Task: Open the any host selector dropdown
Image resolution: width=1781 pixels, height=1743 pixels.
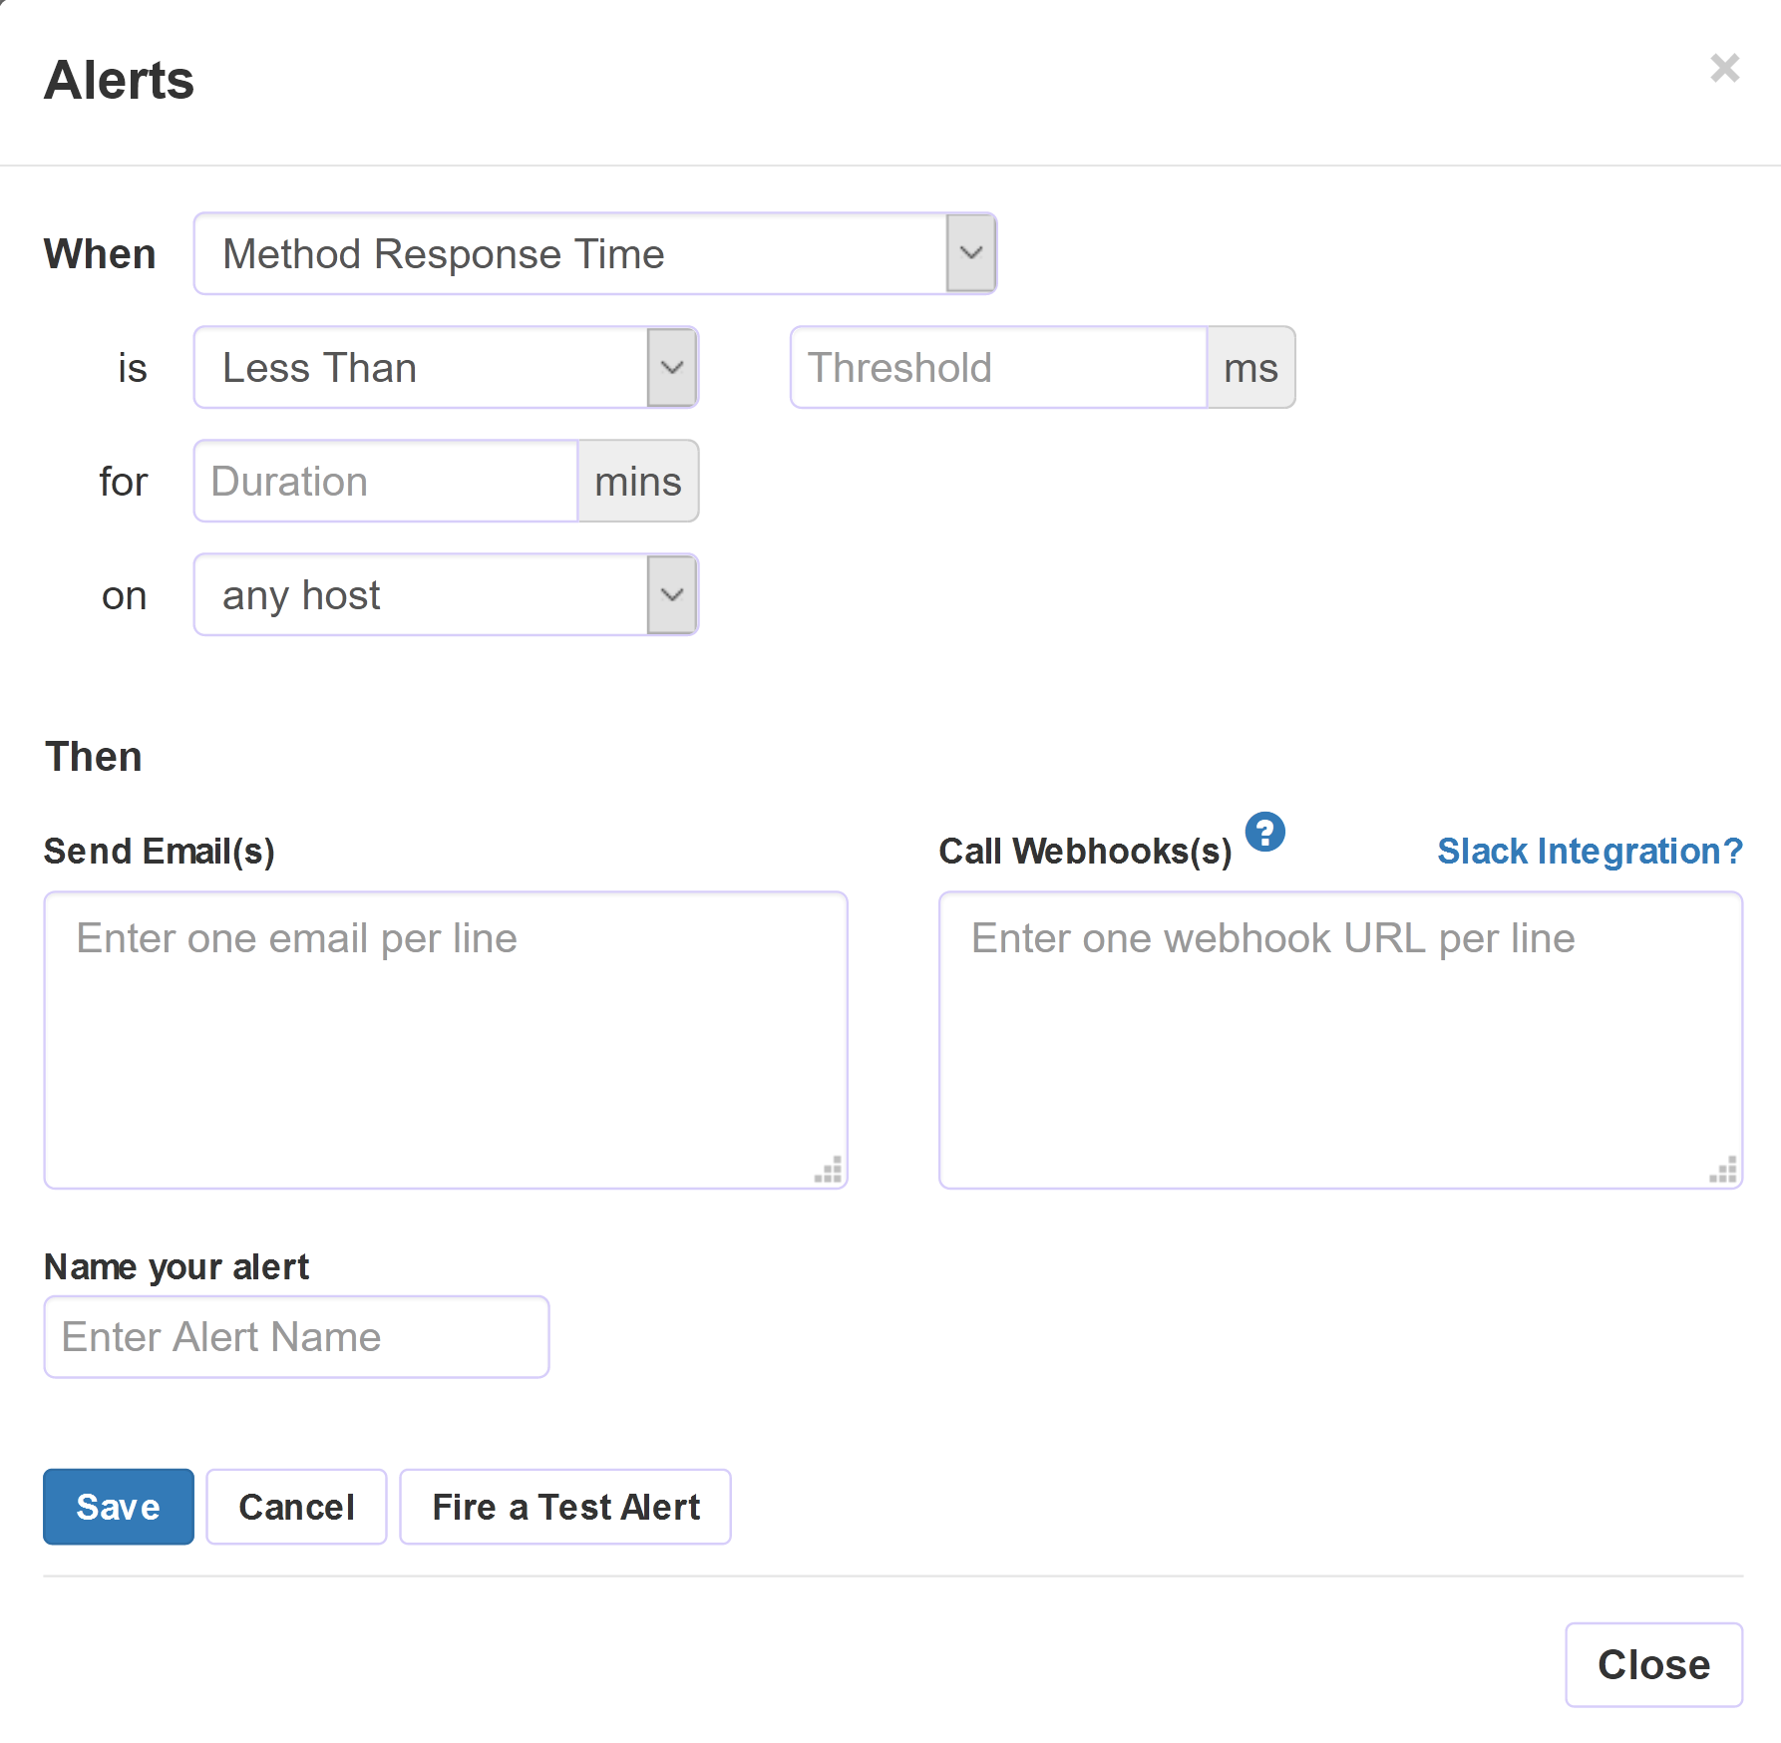Action: click(x=446, y=595)
